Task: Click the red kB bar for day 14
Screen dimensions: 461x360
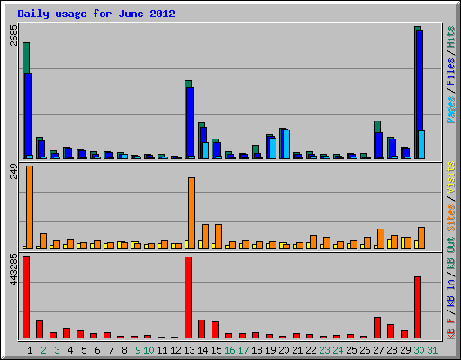Action: 202,328
